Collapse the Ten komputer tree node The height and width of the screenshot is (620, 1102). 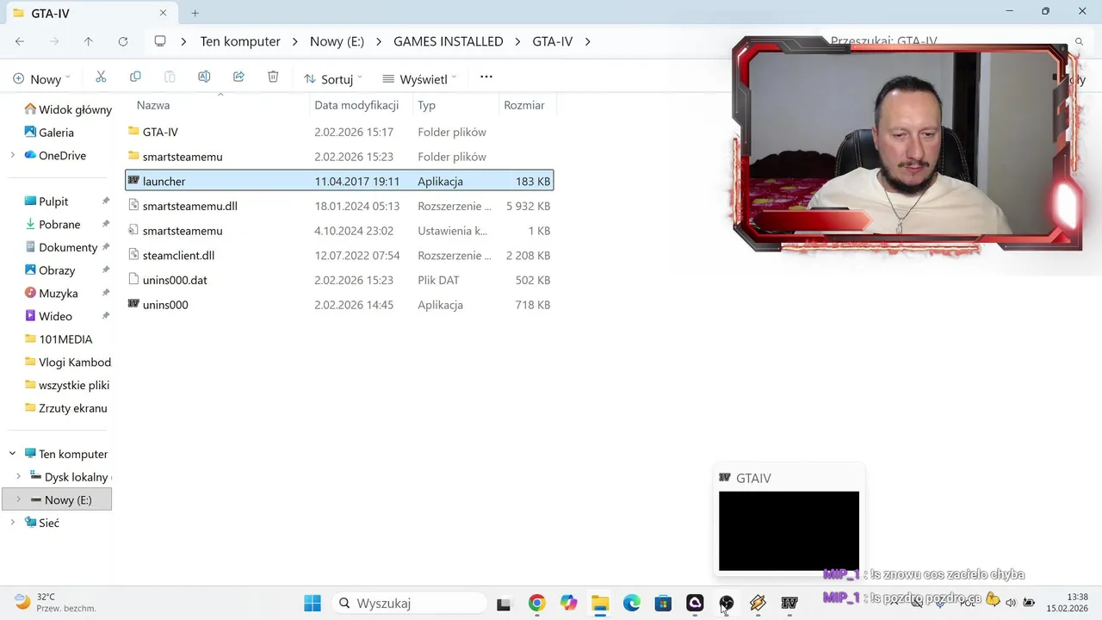click(12, 454)
